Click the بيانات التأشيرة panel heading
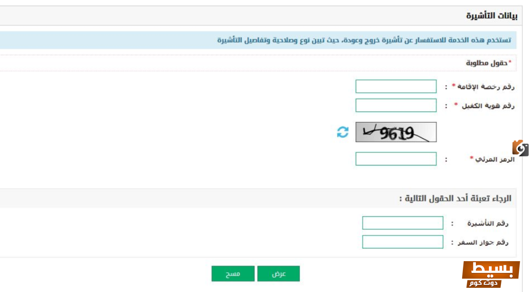This screenshot has width=531, height=292. (491, 16)
